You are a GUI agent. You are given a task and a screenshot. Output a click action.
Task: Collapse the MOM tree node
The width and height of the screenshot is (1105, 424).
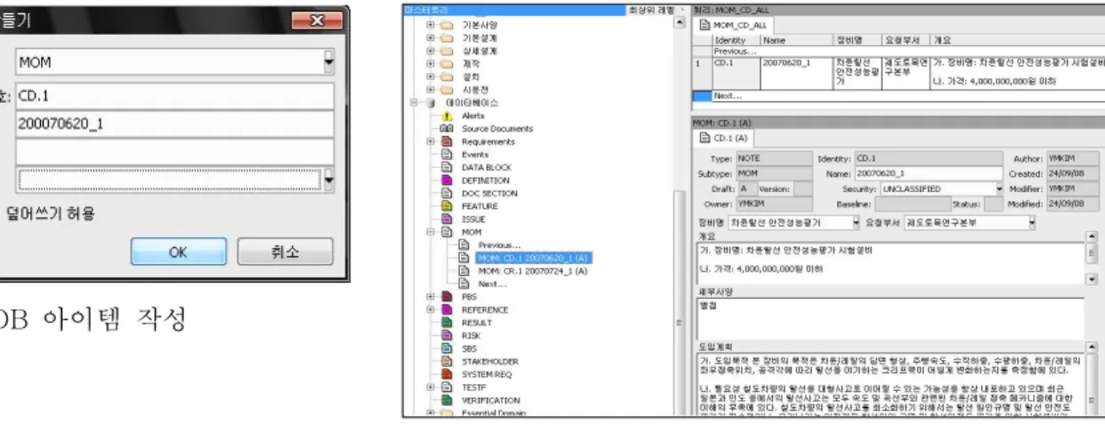432,232
